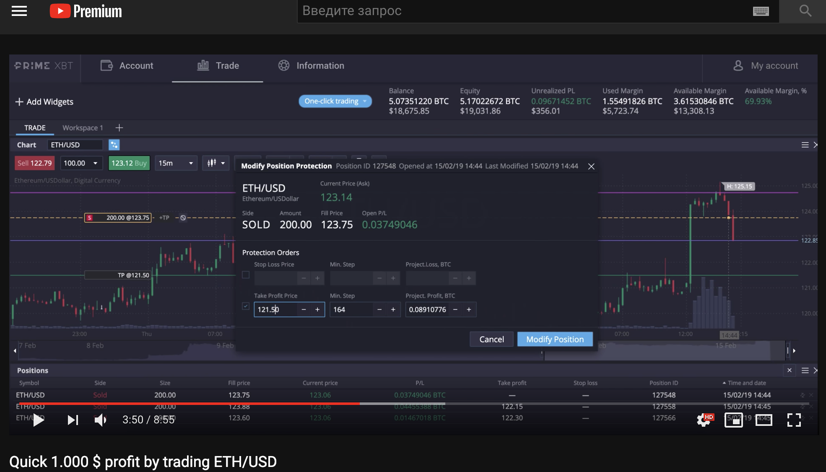Viewport: 826px width, 472px height.
Task: Enable the miniplayer mode icon
Action: [x=734, y=420]
